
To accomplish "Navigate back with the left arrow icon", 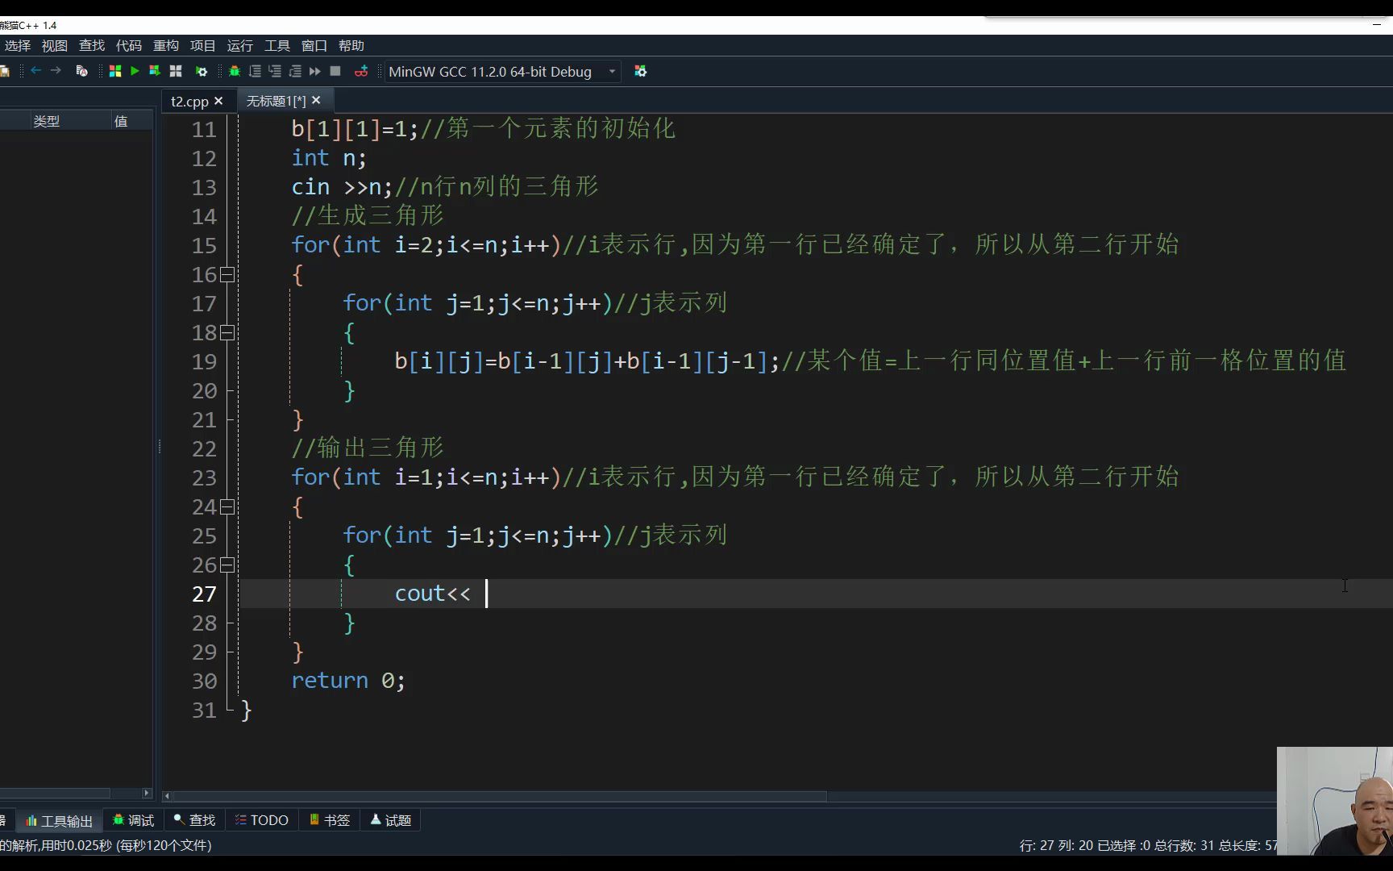I will point(35,71).
